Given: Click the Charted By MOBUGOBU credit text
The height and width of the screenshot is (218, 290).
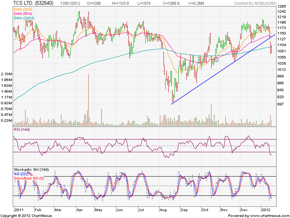Looking at the screenshot, I should point(255,3).
